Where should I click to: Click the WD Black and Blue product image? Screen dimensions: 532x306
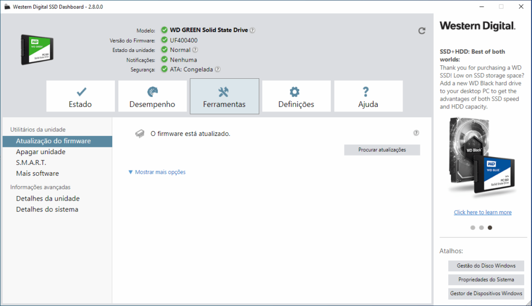[x=482, y=158]
